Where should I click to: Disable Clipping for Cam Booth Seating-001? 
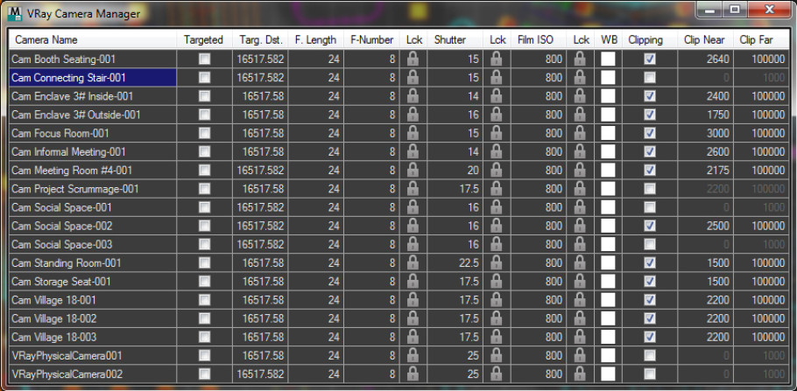(x=650, y=59)
